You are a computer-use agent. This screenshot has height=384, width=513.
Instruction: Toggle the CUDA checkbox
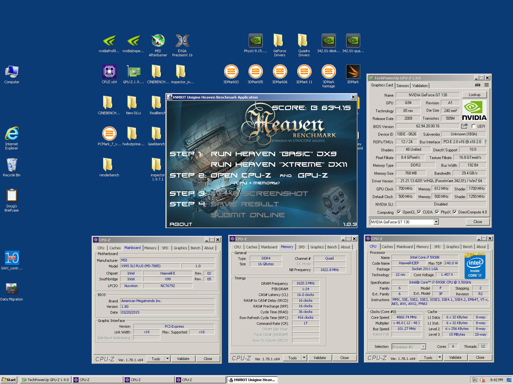point(419,212)
